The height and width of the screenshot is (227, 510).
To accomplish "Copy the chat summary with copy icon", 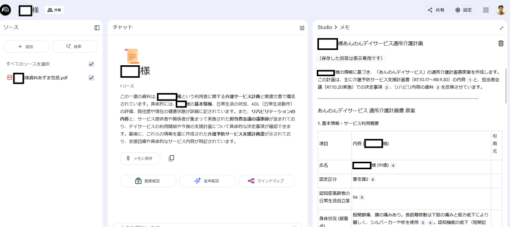I will (x=171, y=158).
